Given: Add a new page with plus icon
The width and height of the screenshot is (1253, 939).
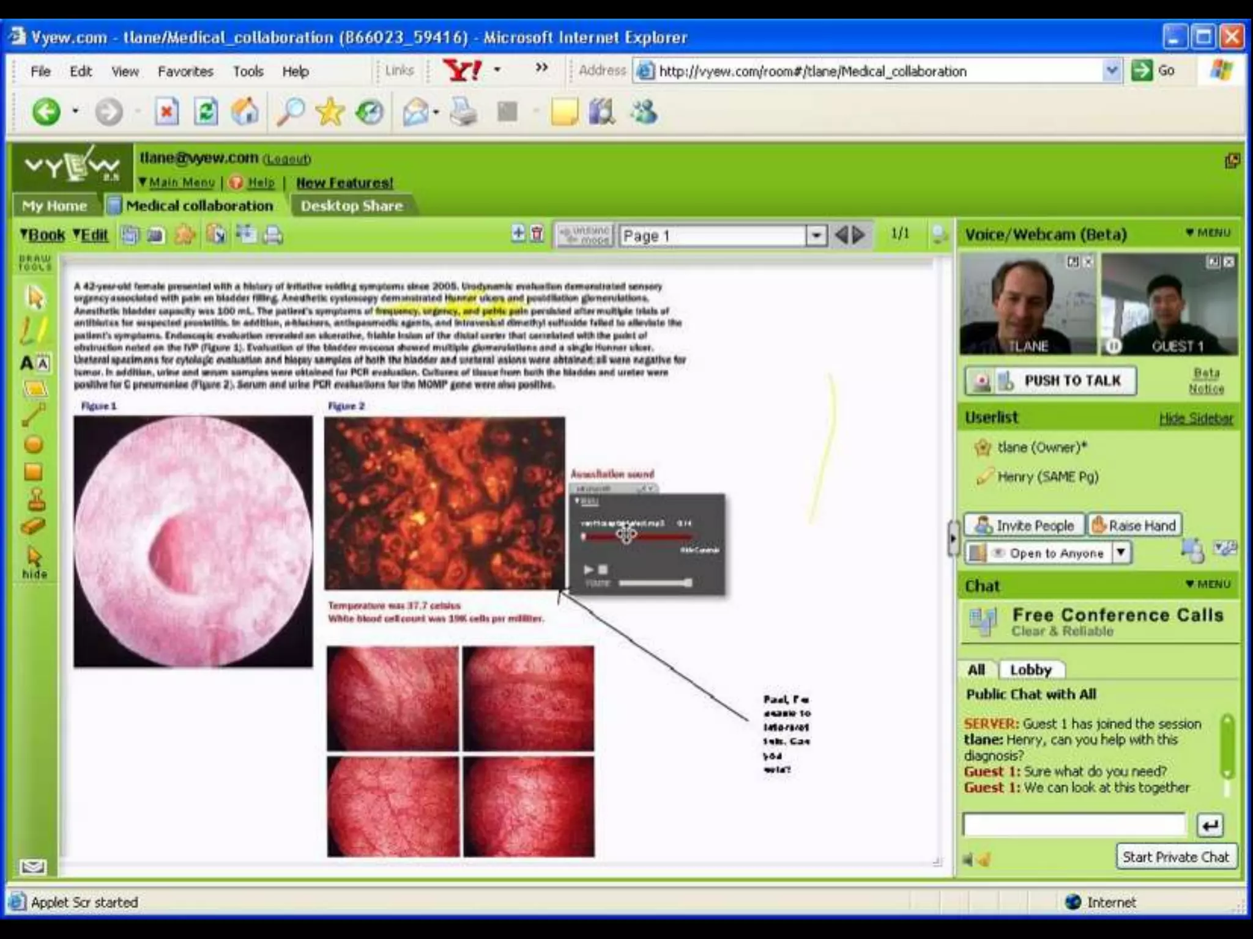Looking at the screenshot, I should [x=518, y=234].
